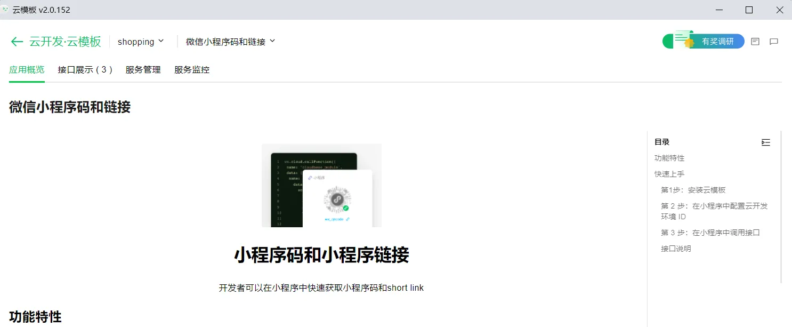792x327 pixels.
Task: Open the 服务监控 tab
Action: [x=192, y=70]
